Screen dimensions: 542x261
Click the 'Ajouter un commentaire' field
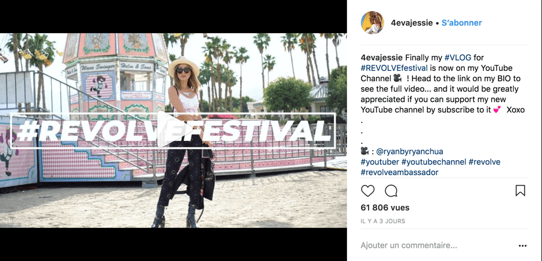[438, 246]
